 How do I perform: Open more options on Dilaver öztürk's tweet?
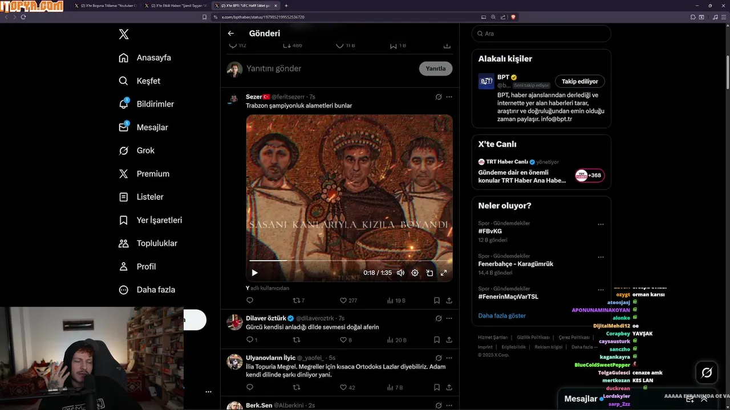coord(449,318)
